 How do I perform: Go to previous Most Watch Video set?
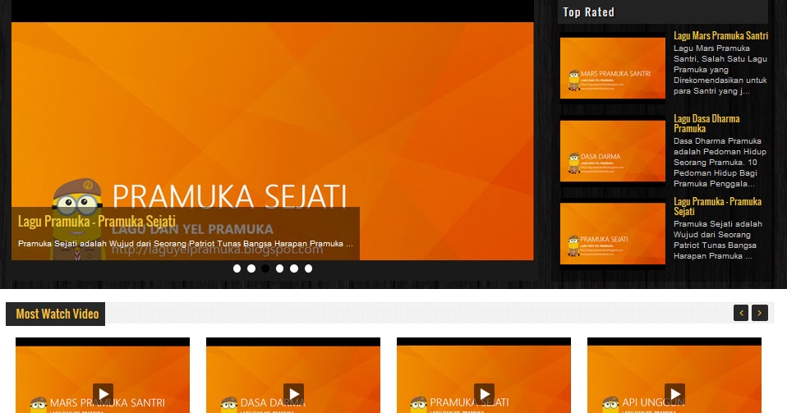point(741,313)
